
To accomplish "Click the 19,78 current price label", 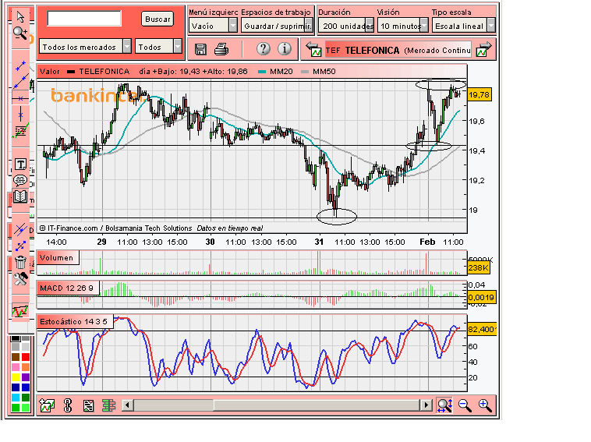I will pos(479,94).
